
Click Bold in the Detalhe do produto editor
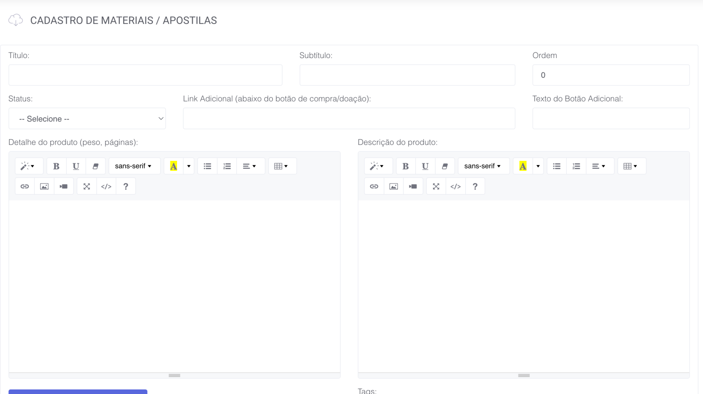[x=56, y=166]
